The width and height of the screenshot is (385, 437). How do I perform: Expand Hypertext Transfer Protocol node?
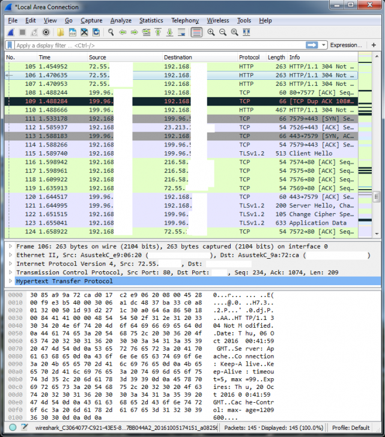pos(10,281)
